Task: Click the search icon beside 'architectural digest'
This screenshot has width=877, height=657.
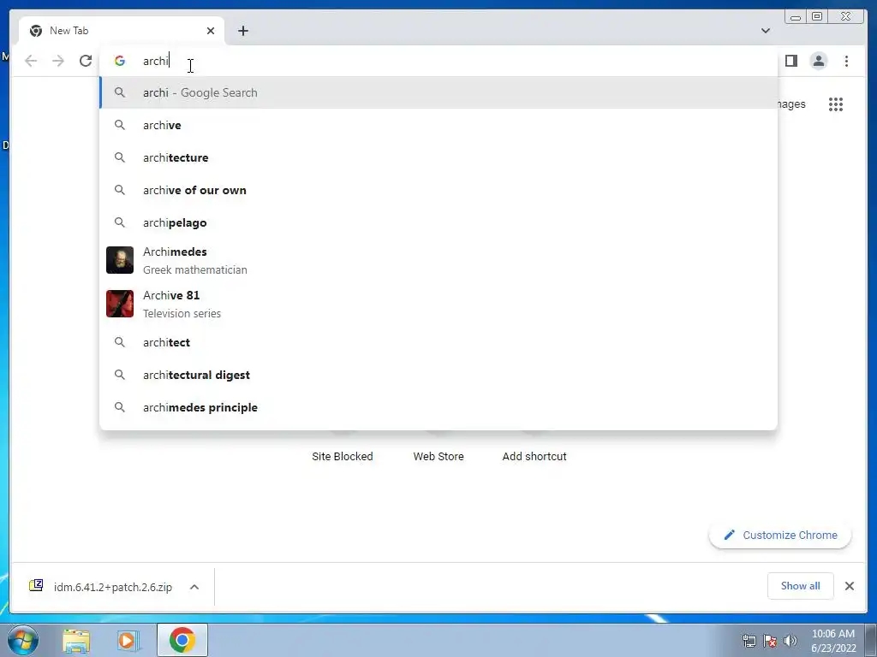Action: point(120,375)
